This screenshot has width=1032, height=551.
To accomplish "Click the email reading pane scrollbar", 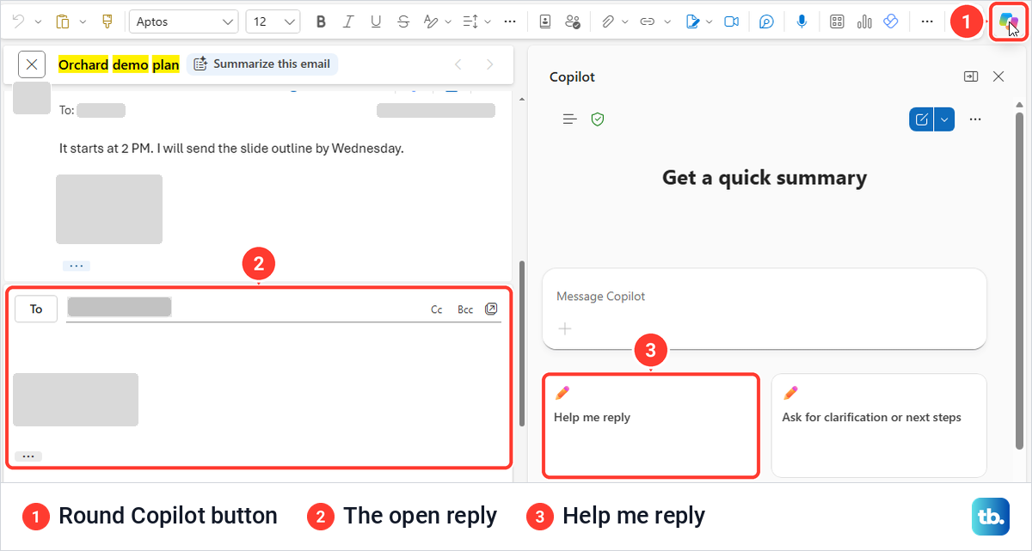I will (x=520, y=344).
